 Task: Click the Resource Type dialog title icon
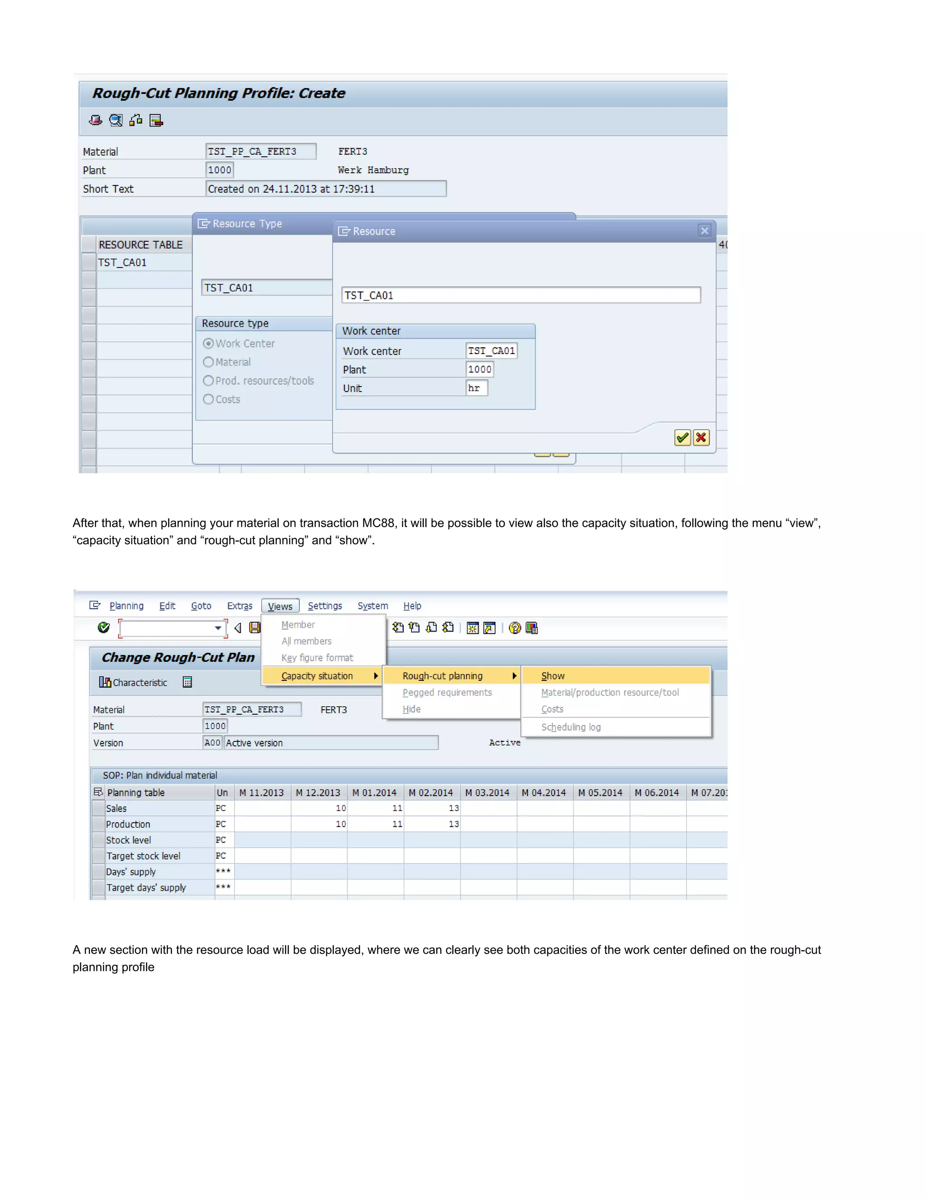pyautogui.click(x=204, y=223)
